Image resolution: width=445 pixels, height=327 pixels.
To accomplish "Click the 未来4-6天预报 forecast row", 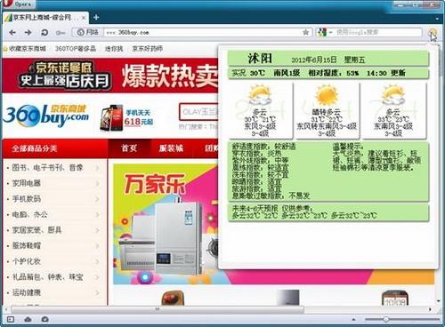I will click(328, 212).
